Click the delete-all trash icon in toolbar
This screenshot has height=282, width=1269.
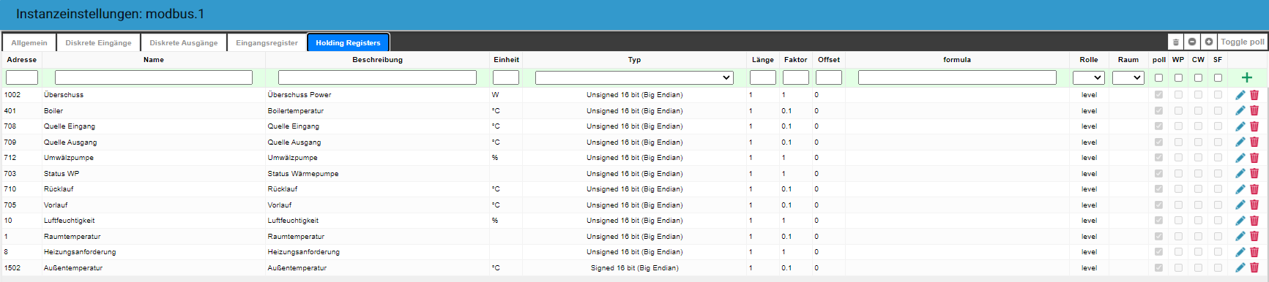[x=1175, y=42]
